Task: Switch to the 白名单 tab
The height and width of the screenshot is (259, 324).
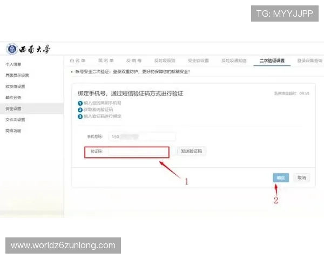Action: click(x=78, y=60)
